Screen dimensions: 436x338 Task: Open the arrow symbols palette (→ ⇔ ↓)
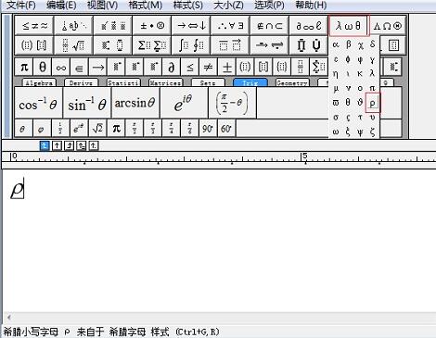point(191,26)
